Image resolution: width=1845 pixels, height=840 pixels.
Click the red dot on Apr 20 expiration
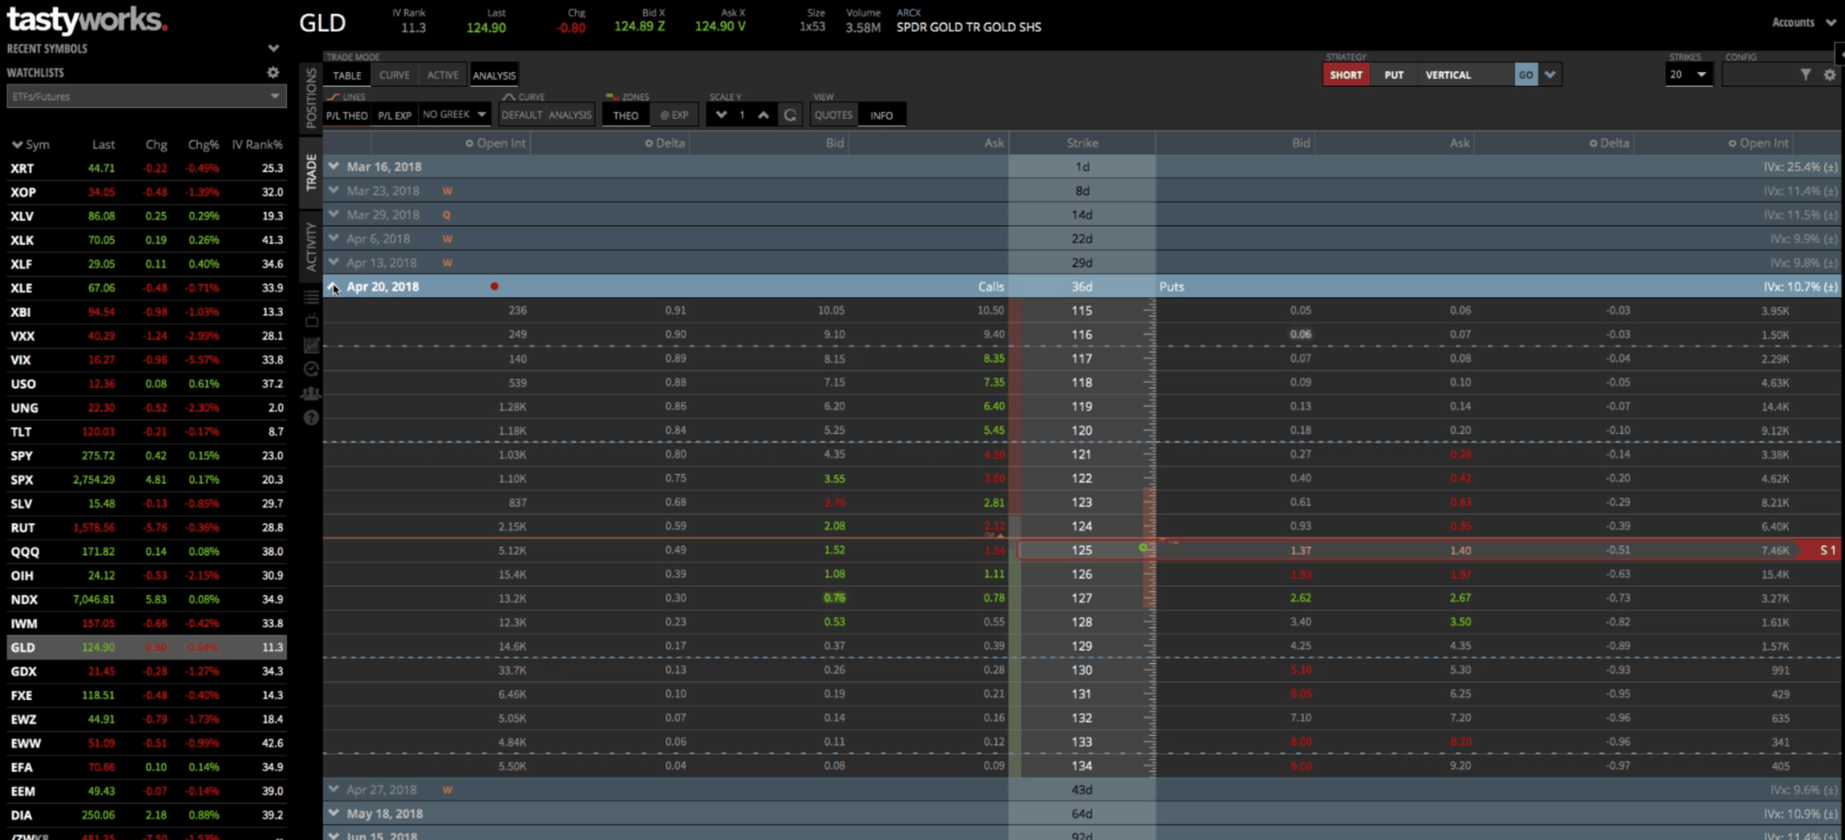tap(494, 286)
